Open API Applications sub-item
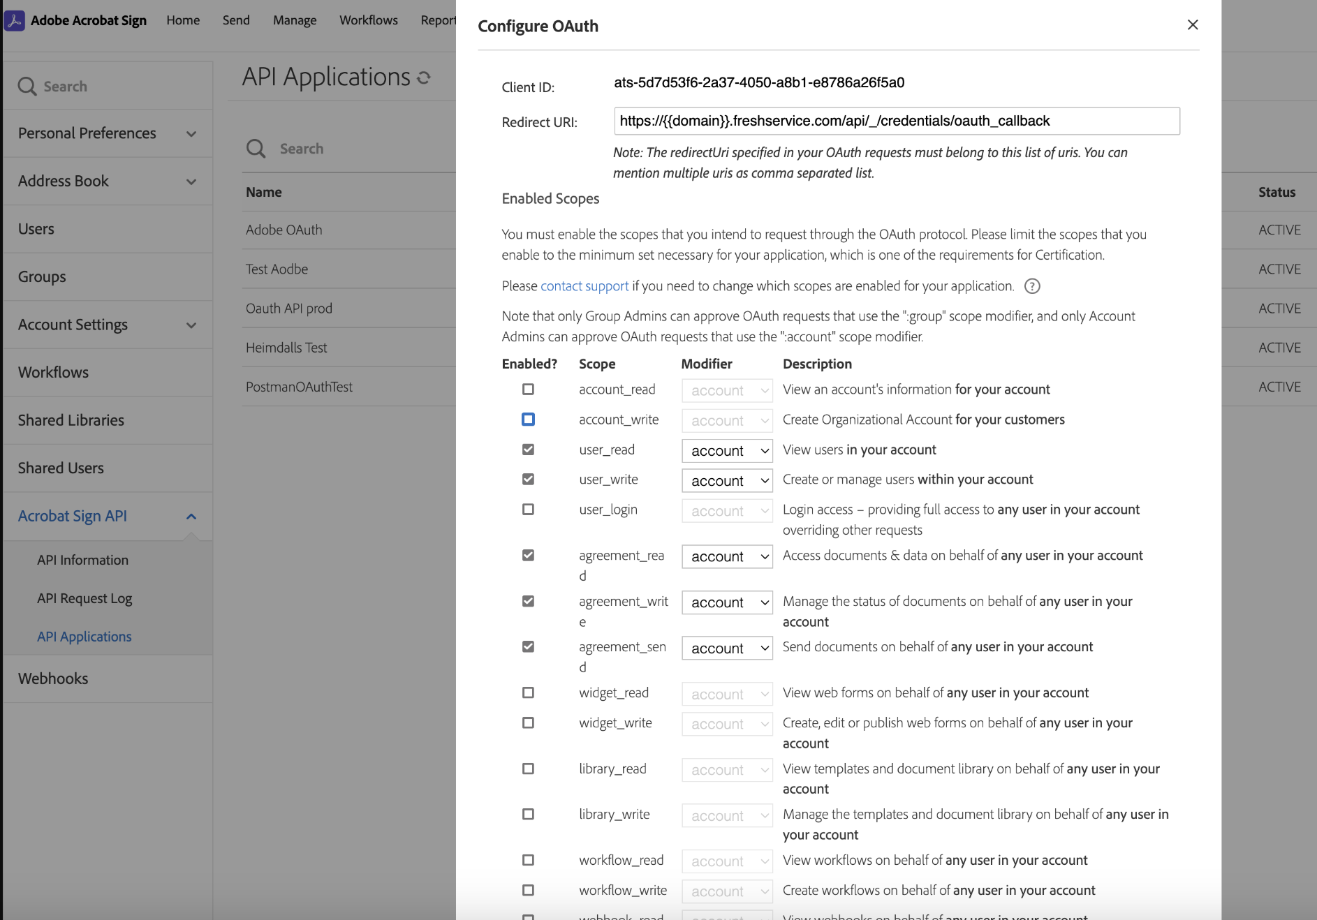The height and width of the screenshot is (920, 1317). (84, 637)
